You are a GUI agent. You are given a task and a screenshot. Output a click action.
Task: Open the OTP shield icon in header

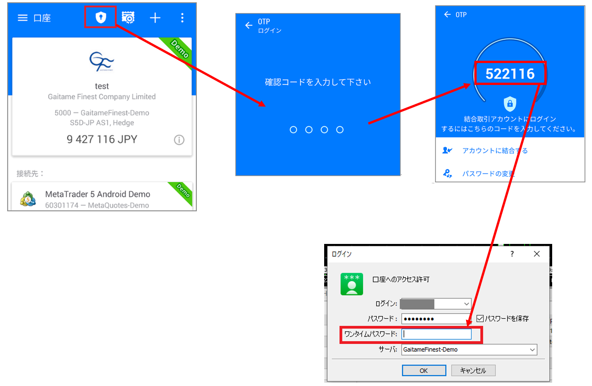(x=100, y=18)
